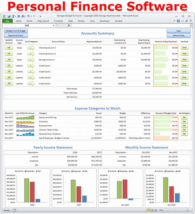Open the View ribbon tab
195x214 pixels.
(92, 21)
